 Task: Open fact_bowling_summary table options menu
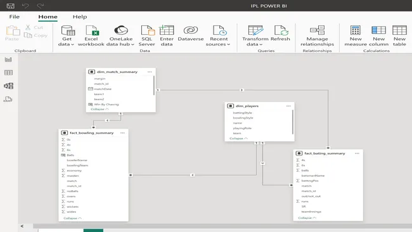click(x=122, y=133)
